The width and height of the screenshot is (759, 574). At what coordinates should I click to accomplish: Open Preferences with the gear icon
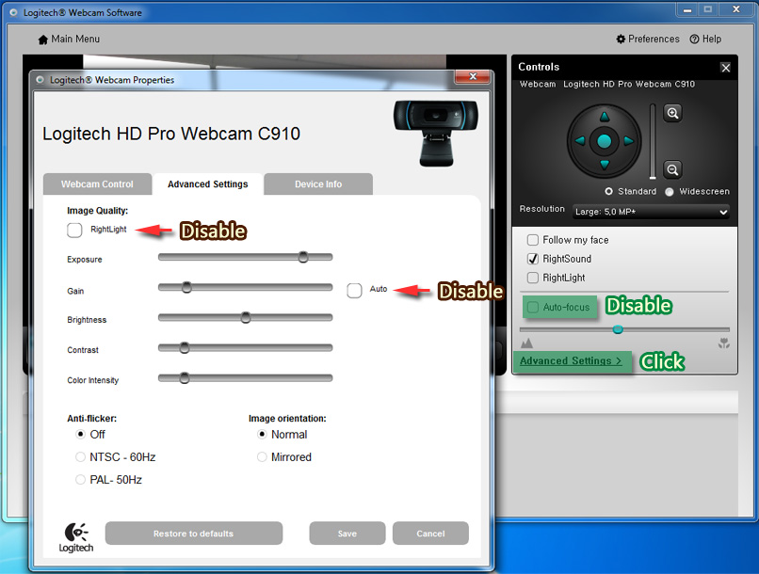[621, 40]
